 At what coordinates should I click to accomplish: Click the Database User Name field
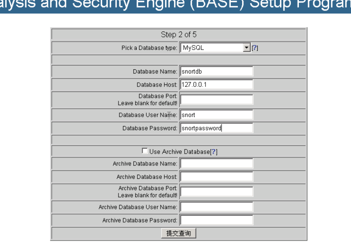[x=216, y=115]
